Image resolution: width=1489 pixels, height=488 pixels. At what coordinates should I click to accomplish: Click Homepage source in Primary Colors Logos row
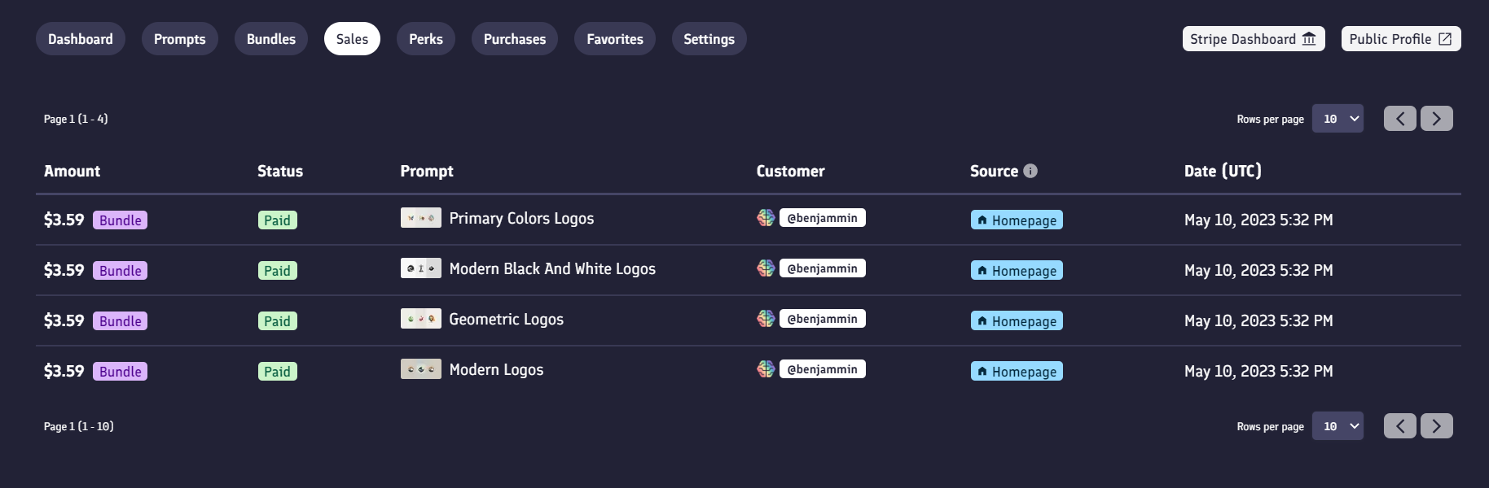click(1017, 220)
